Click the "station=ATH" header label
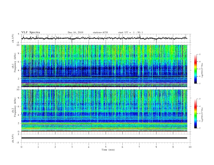 click(x=100, y=32)
